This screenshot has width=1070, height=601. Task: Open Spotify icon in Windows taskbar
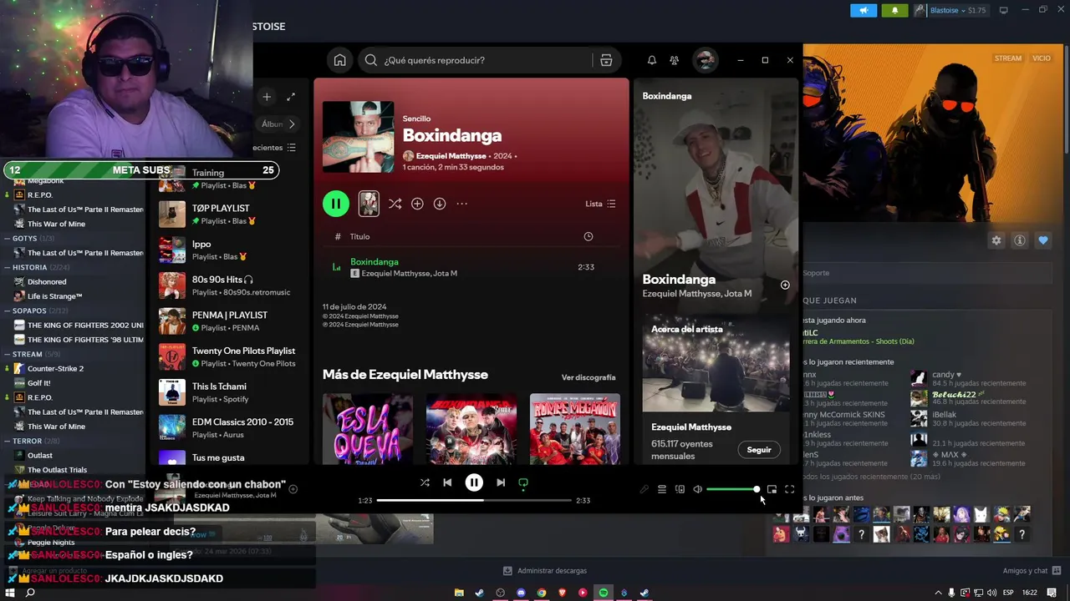[x=604, y=593]
